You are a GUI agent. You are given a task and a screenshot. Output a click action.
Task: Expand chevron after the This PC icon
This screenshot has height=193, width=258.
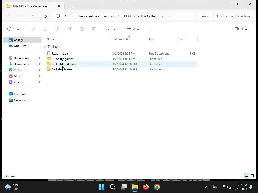click(x=66, y=16)
